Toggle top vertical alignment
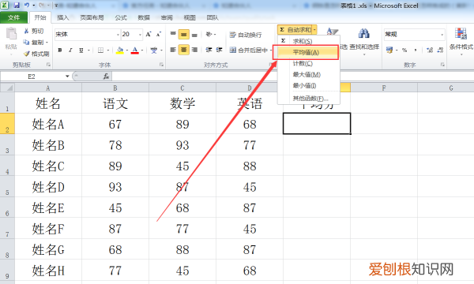 [173, 35]
